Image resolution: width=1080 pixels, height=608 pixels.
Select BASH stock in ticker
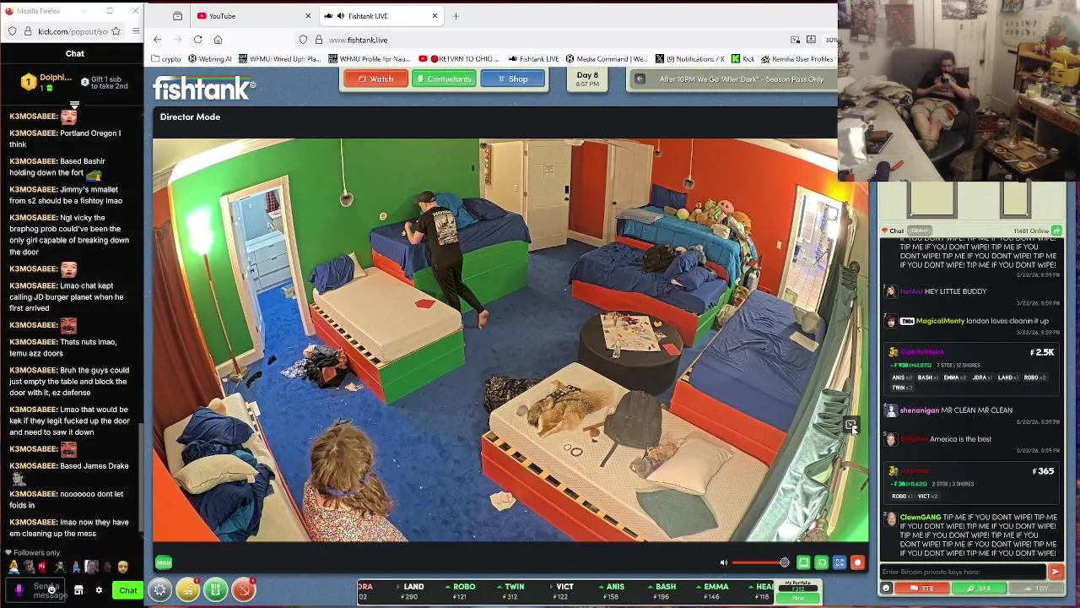662,591
